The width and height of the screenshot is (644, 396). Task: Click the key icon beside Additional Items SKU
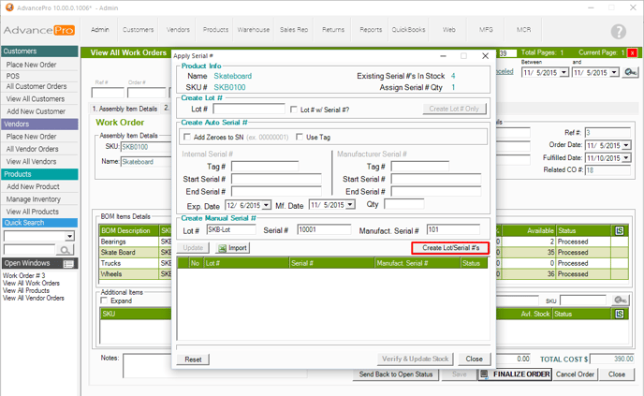[x=621, y=300]
